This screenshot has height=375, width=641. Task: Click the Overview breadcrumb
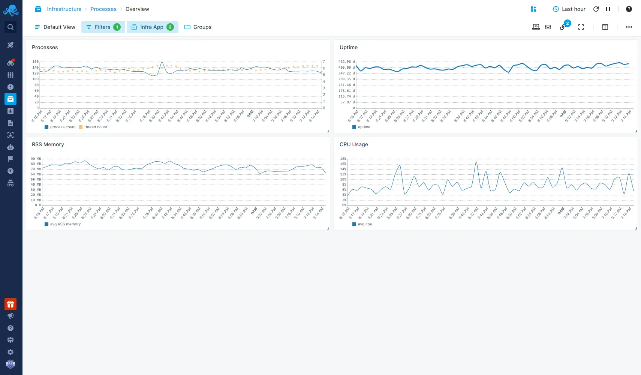coord(137,9)
